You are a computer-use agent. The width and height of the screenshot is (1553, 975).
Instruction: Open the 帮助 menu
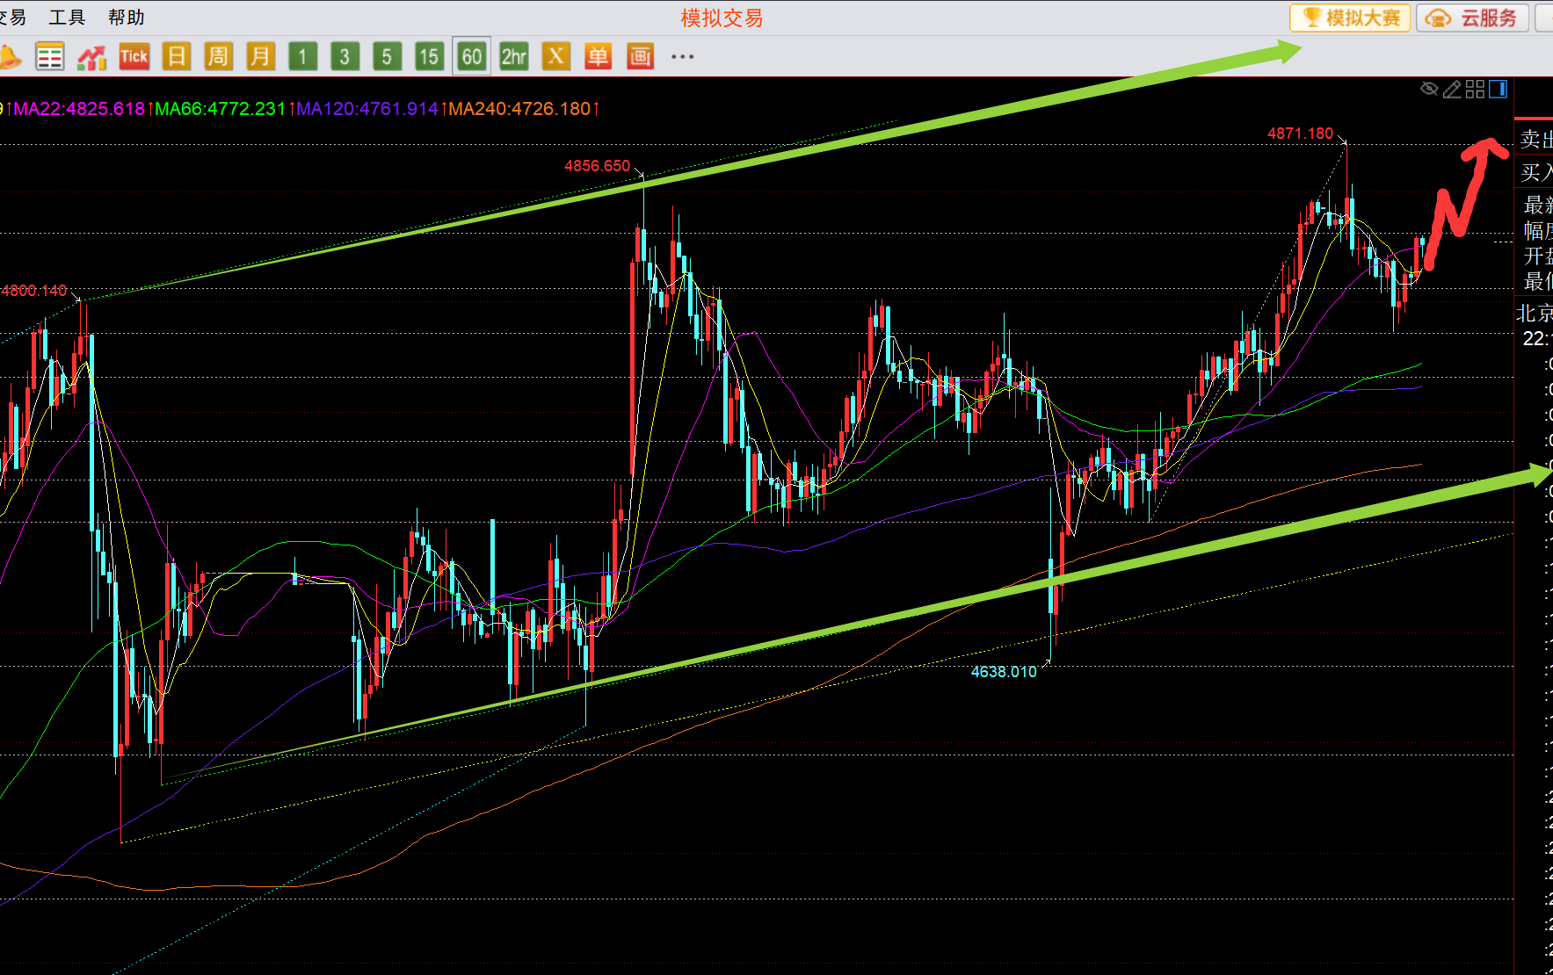point(126,18)
